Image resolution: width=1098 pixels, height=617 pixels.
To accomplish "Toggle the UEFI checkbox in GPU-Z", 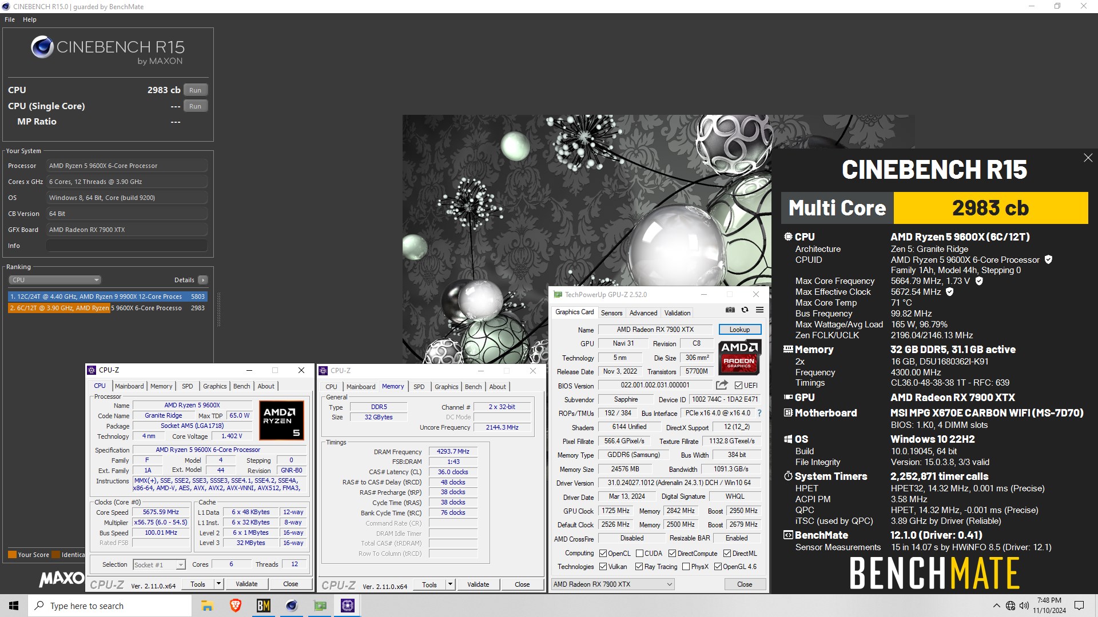I will coord(738,386).
